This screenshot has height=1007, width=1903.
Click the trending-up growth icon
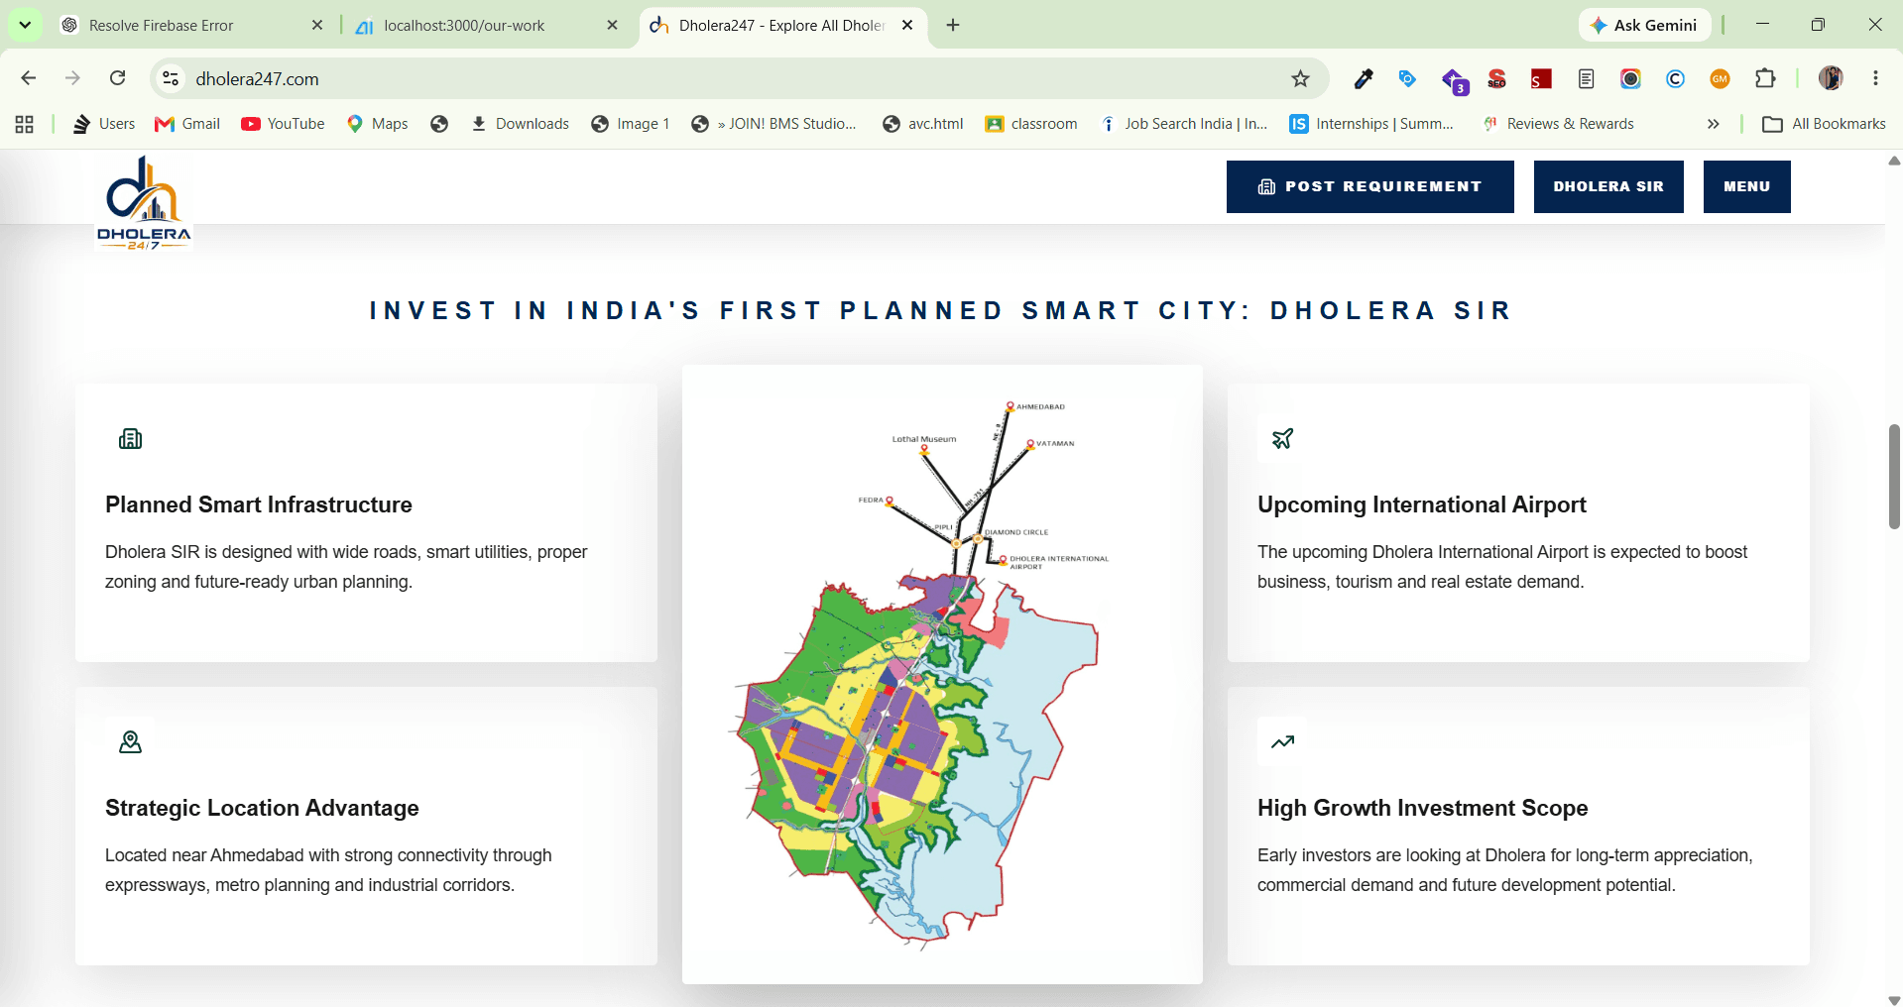(1282, 742)
